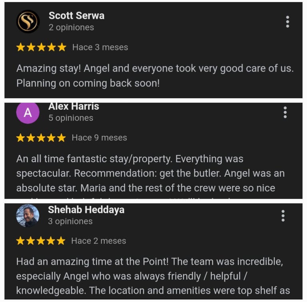Click Scott Serwa's gold S profile avatar
Viewport: 307px width, 302px height.
pos(28,21)
